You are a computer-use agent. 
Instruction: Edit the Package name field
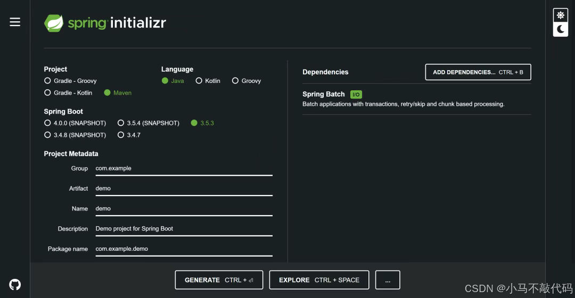pyautogui.click(x=184, y=249)
